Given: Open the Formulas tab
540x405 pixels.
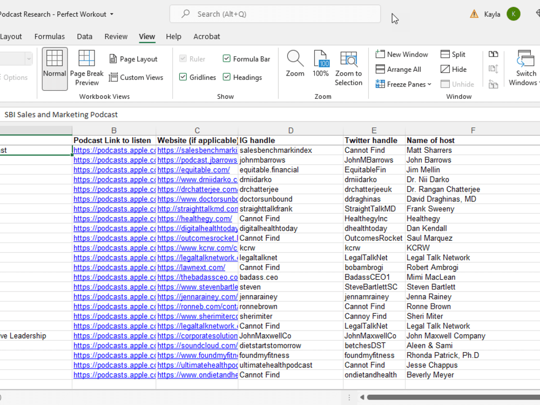Looking at the screenshot, I should pos(50,37).
